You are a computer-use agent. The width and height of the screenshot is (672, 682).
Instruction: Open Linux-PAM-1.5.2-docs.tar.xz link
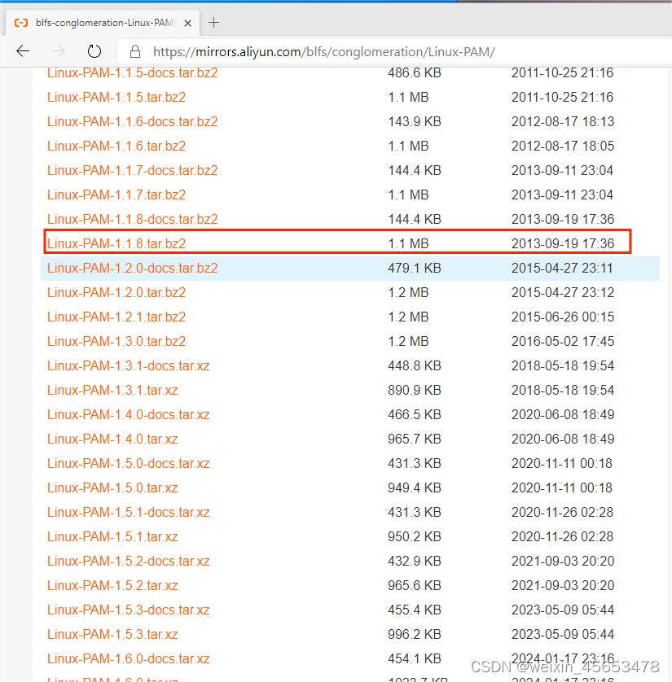(129, 561)
